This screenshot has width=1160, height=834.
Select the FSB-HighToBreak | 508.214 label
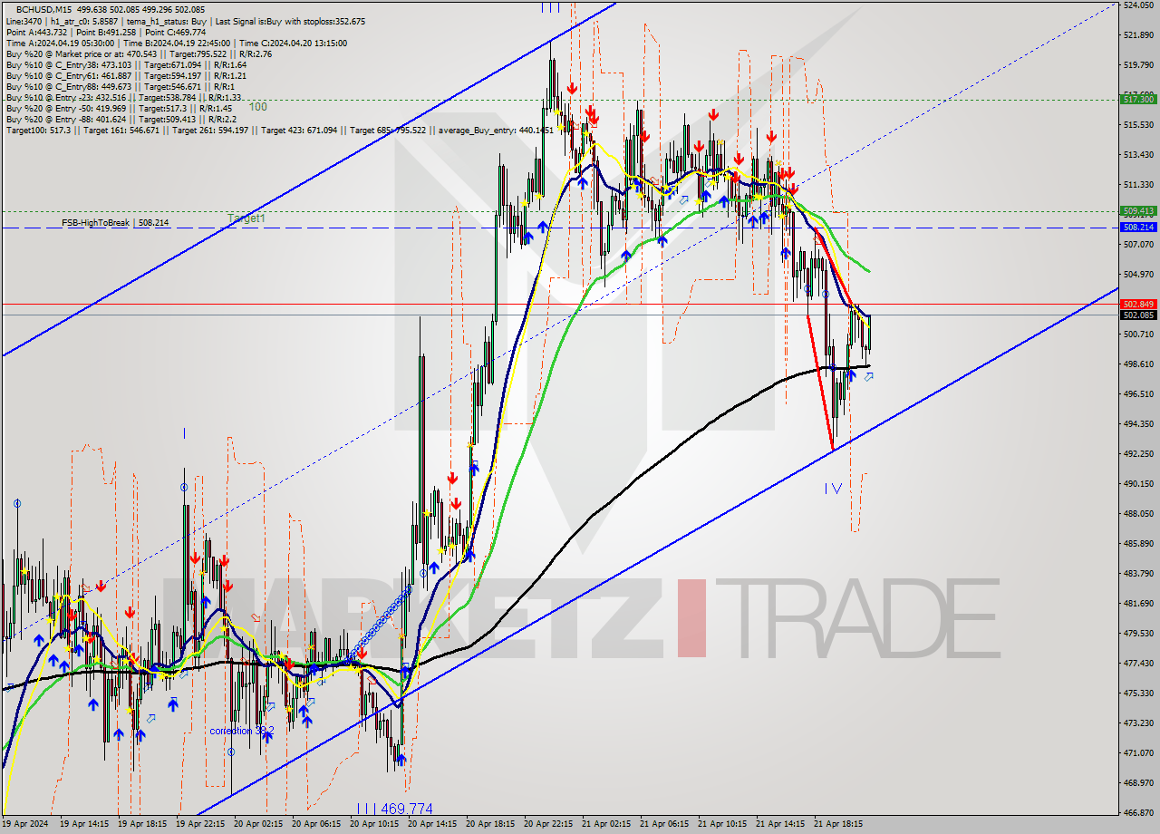115,222
